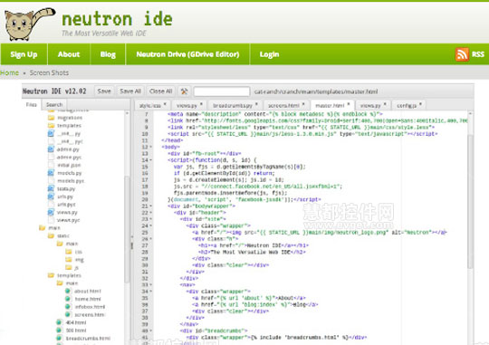This screenshot has height=345, width=489.
Task: Click the __init__.py Python file icon
Action: point(51,133)
